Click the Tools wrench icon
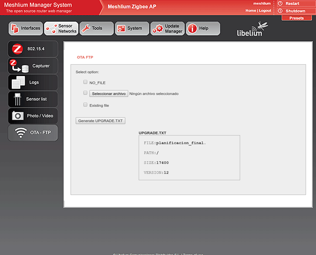This screenshot has height=255, width=316. pos(86,28)
